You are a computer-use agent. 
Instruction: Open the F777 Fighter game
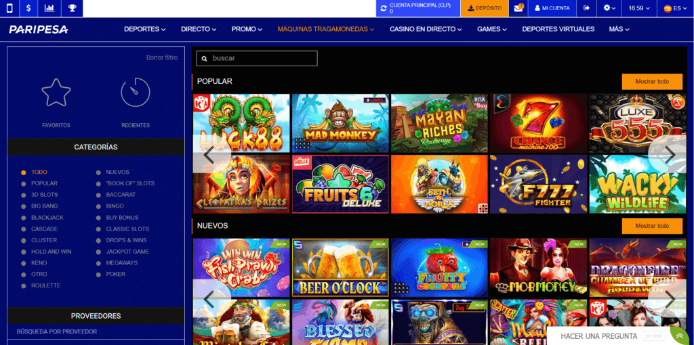coord(539,184)
